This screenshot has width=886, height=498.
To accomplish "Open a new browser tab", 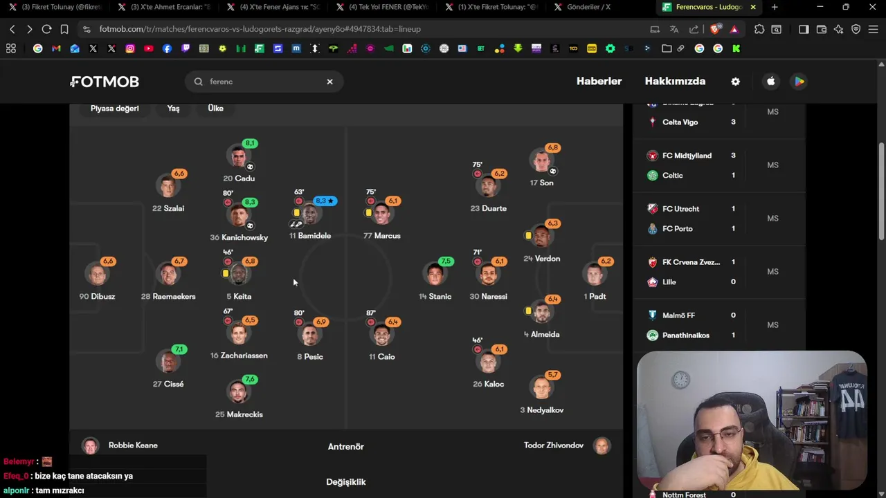I will tap(775, 7).
